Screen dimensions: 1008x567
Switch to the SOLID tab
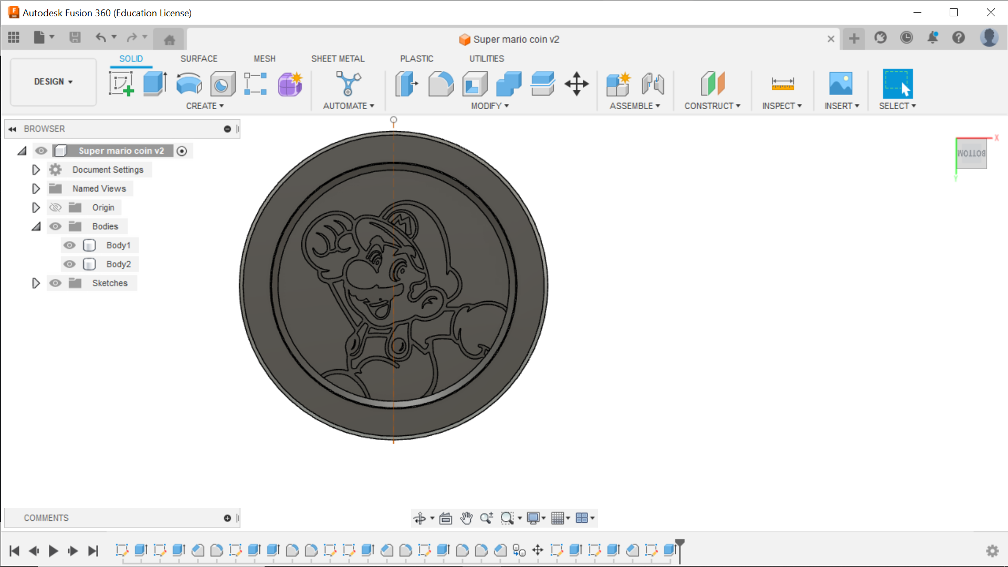131,59
